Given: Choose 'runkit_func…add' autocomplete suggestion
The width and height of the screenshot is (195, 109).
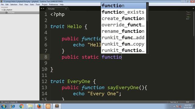Looking at the screenshot, I should (124, 38).
